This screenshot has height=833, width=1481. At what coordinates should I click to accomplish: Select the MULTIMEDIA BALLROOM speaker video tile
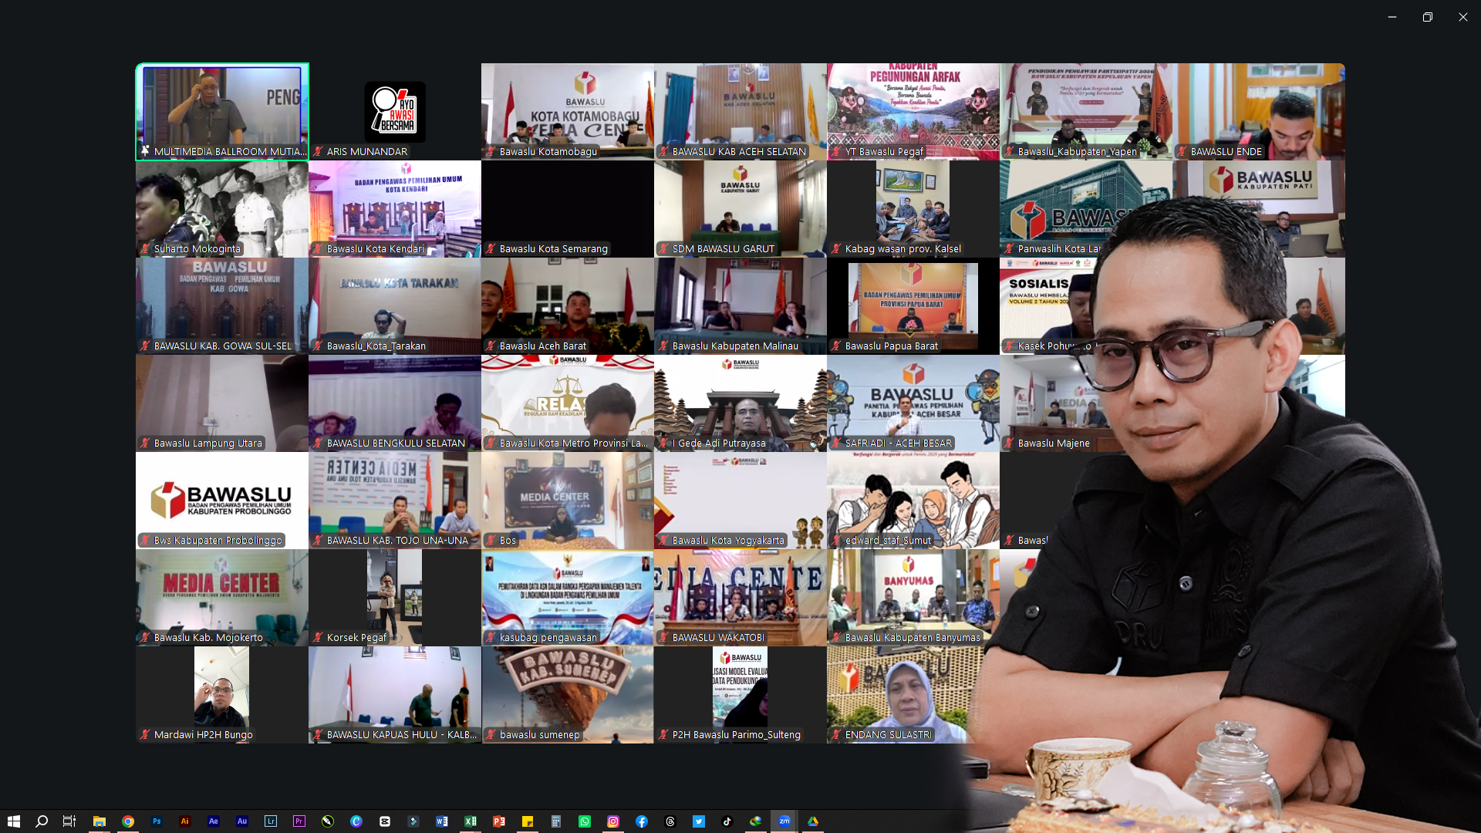pyautogui.click(x=222, y=112)
